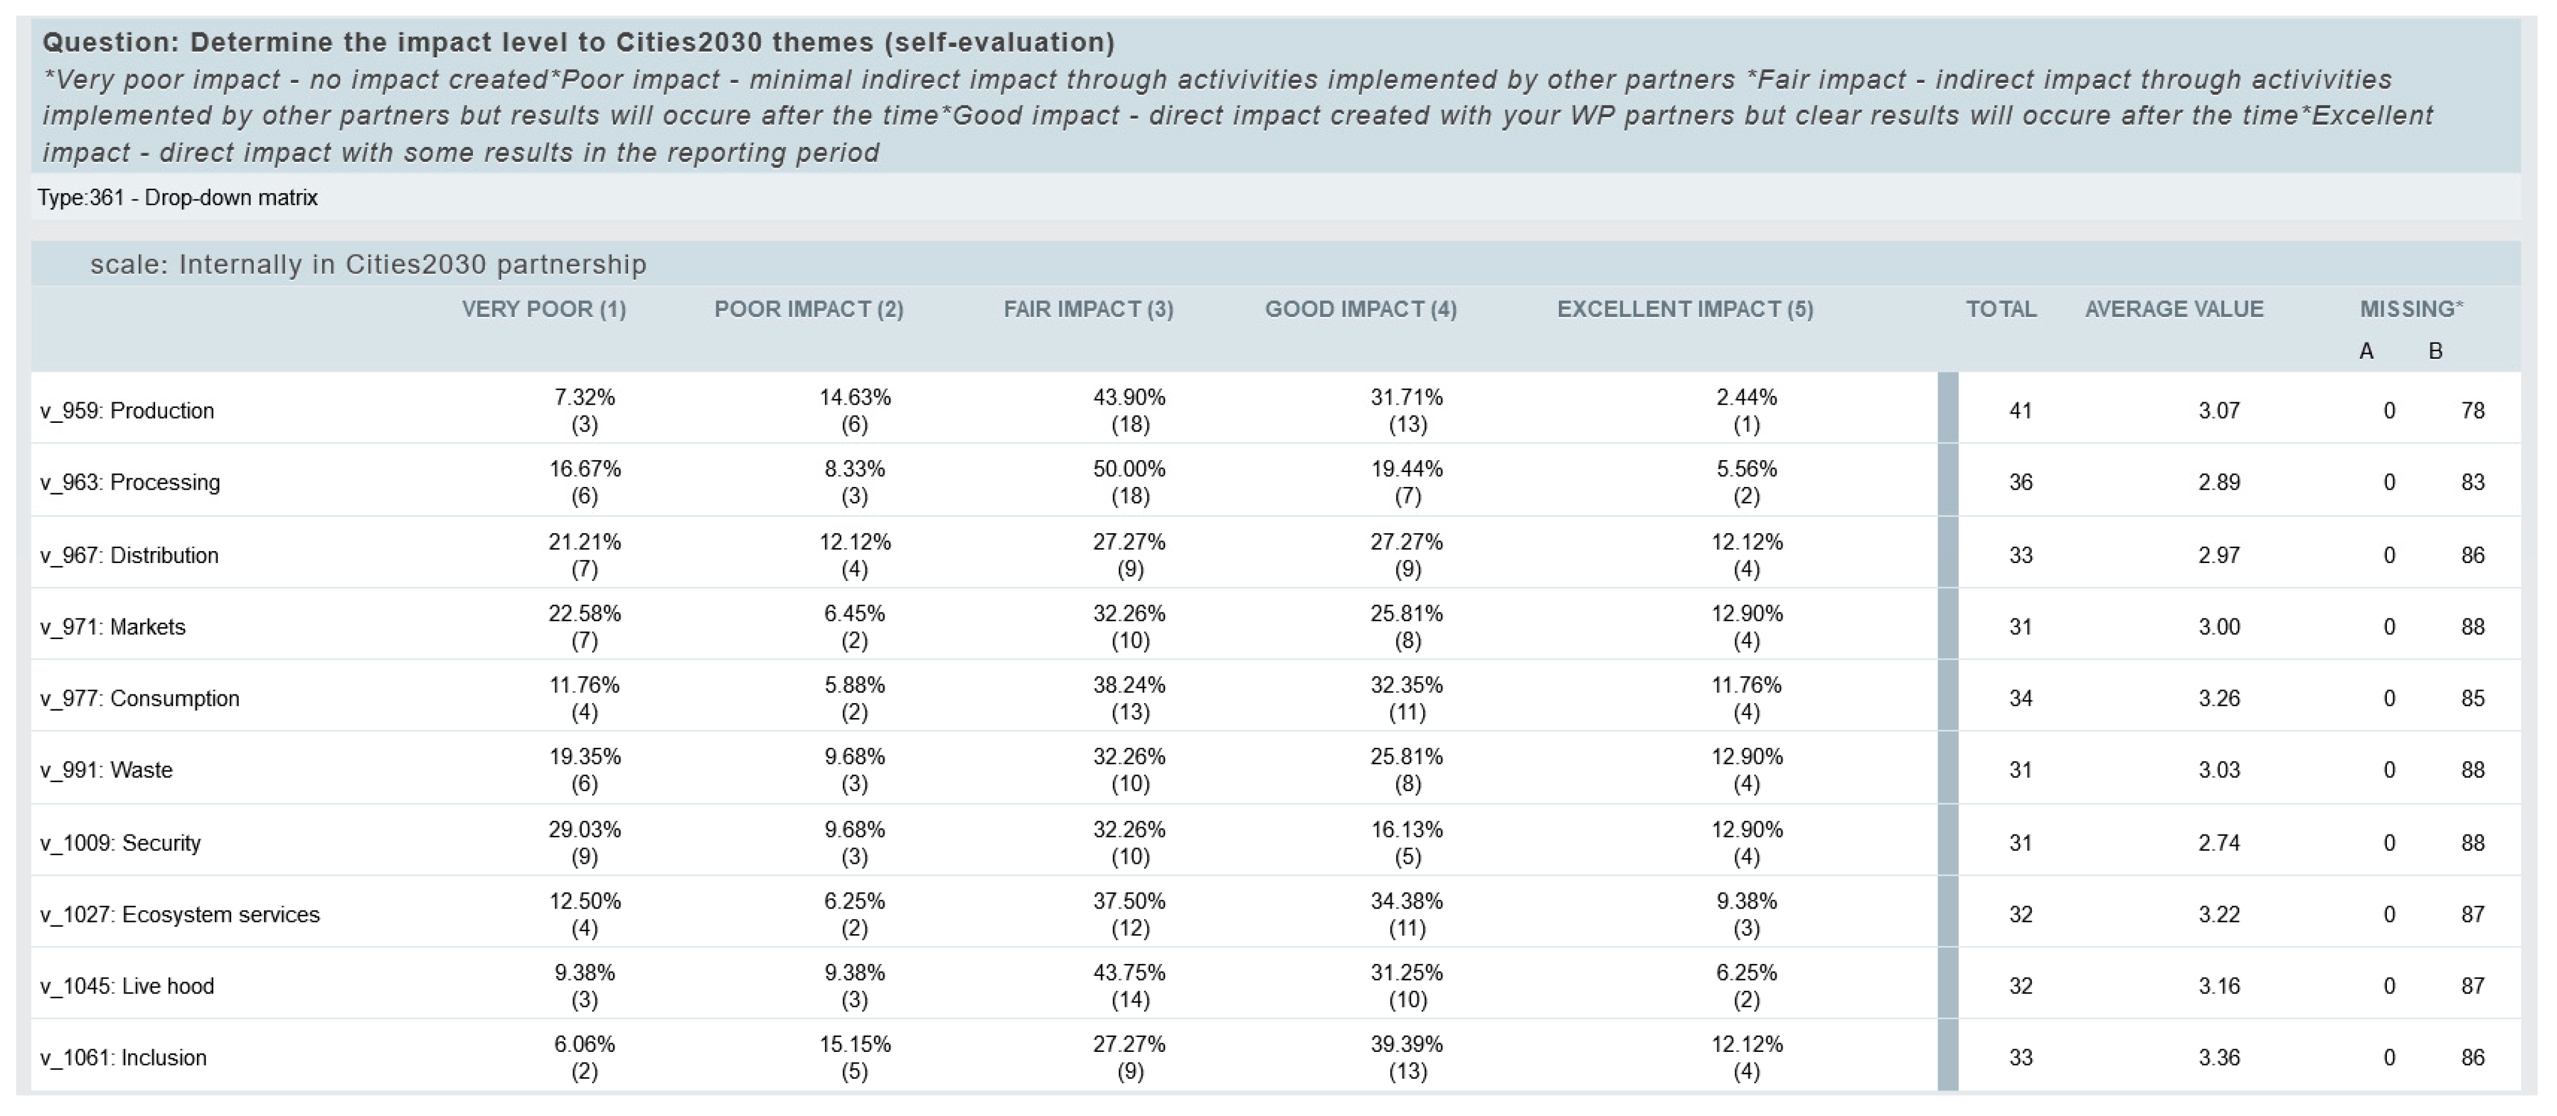Click the v_991: Waste row label
The image size is (2557, 1116).
pyautogui.click(x=106, y=770)
